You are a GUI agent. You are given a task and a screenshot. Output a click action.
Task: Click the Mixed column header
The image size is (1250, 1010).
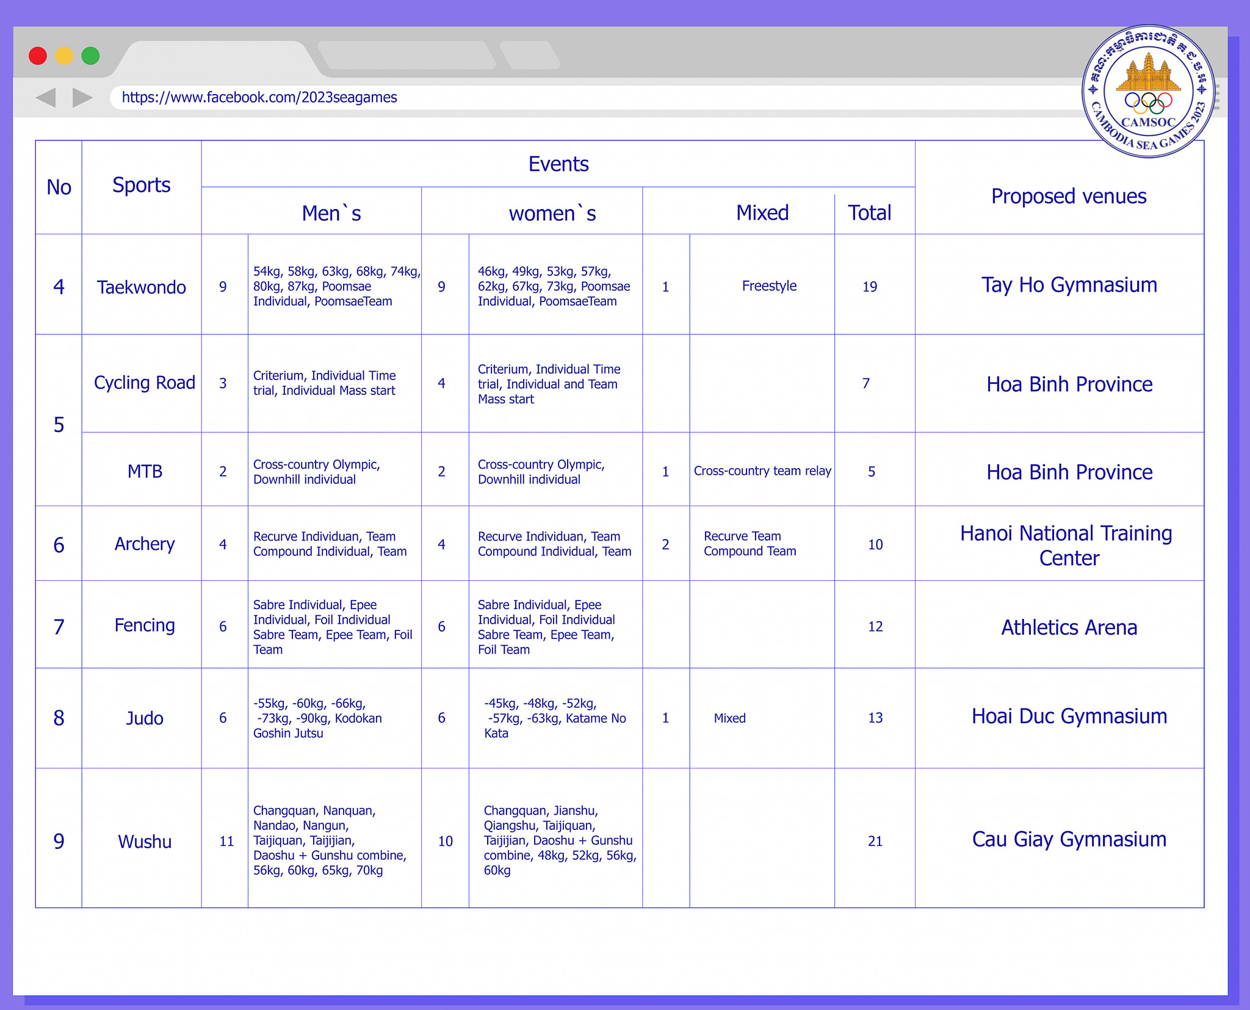(x=762, y=213)
